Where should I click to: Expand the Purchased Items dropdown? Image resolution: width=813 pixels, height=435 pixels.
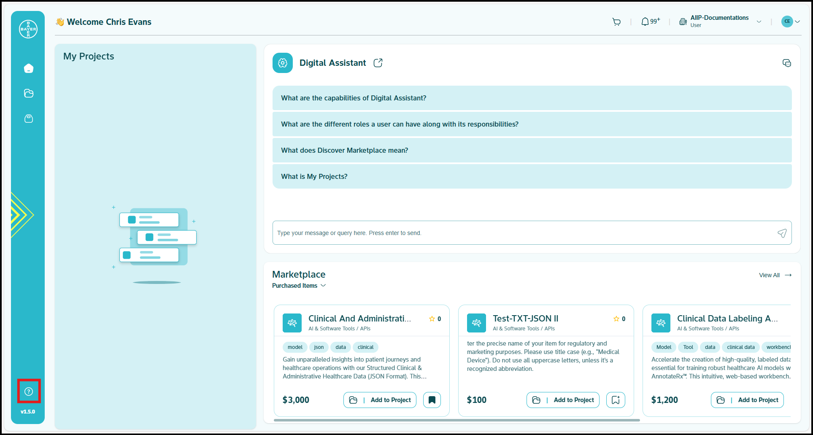(x=299, y=286)
